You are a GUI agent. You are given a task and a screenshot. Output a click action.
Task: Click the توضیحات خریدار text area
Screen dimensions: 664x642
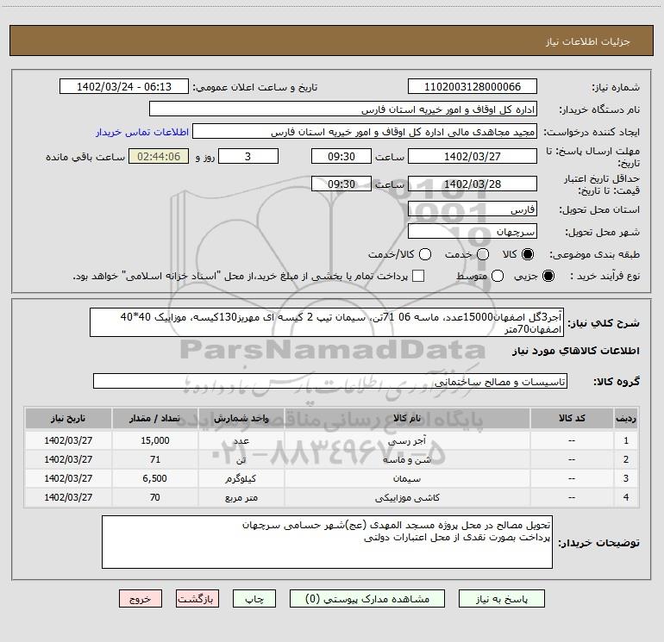click(x=327, y=542)
